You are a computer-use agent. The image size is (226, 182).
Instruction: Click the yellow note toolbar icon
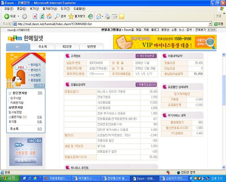122,16
